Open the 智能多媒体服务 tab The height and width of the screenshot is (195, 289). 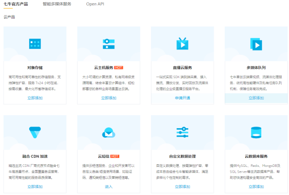(57, 4)
